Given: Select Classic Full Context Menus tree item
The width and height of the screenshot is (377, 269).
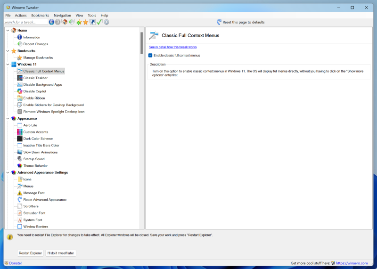Looking at the screenshot, I should pyautogui.click(x=44, y=71).
